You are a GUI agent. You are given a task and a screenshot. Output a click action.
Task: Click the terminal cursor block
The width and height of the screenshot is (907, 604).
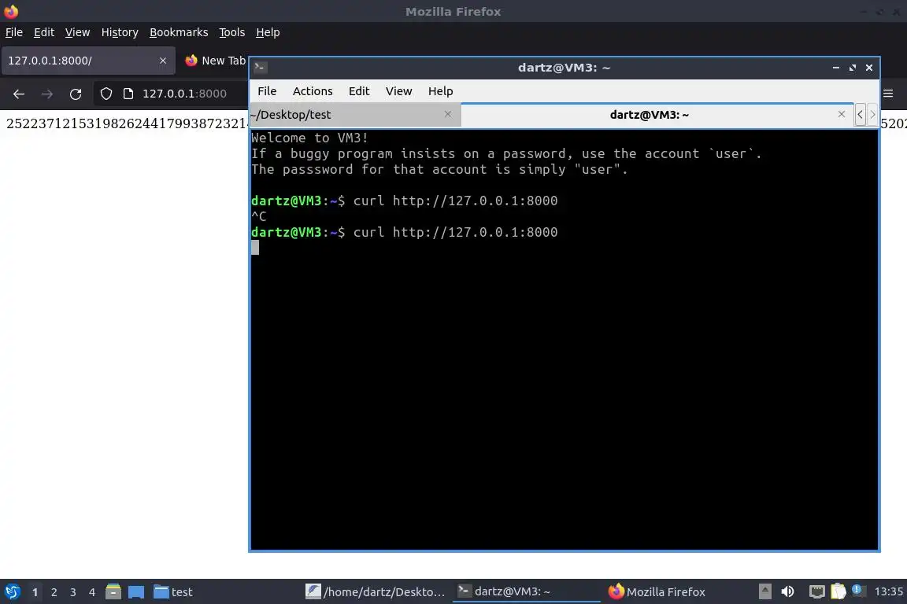(255, 248)
